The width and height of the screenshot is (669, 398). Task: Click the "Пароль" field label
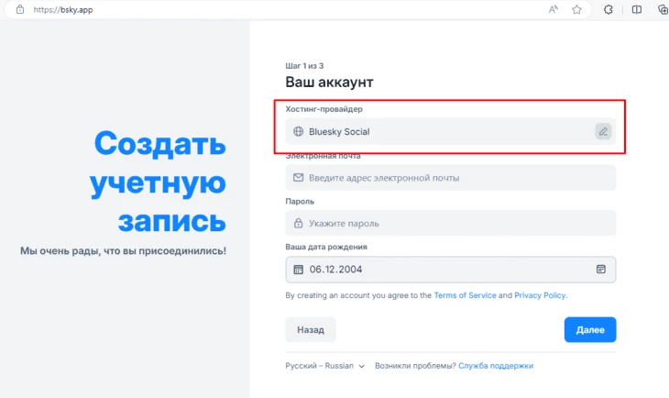(x=300, y=201)
